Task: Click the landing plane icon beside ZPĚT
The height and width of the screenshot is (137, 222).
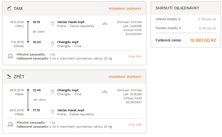Action: (9, 77)
